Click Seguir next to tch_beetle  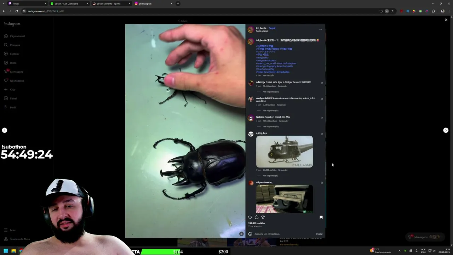point(272,28)
